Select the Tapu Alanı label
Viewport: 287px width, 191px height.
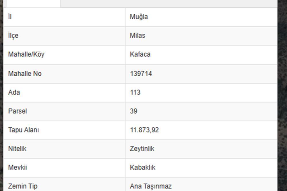[x=24, y=130]
